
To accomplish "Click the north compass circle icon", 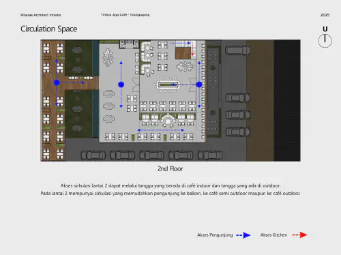I will click(325, 41).
